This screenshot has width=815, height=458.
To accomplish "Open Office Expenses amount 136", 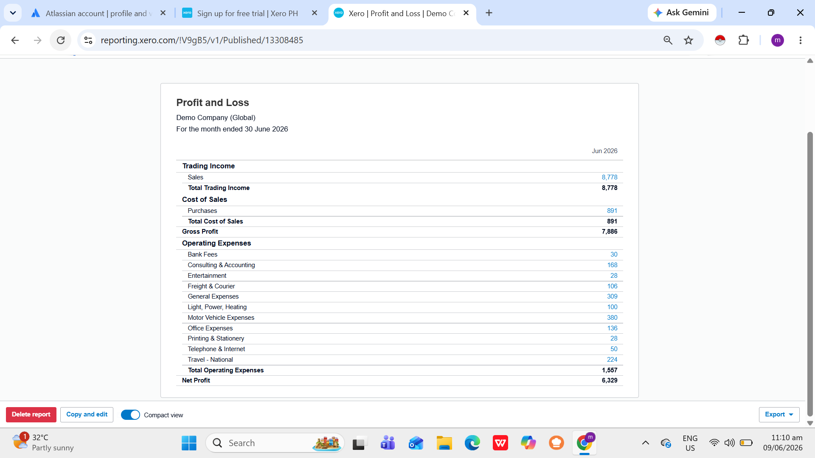I will 612,328.
